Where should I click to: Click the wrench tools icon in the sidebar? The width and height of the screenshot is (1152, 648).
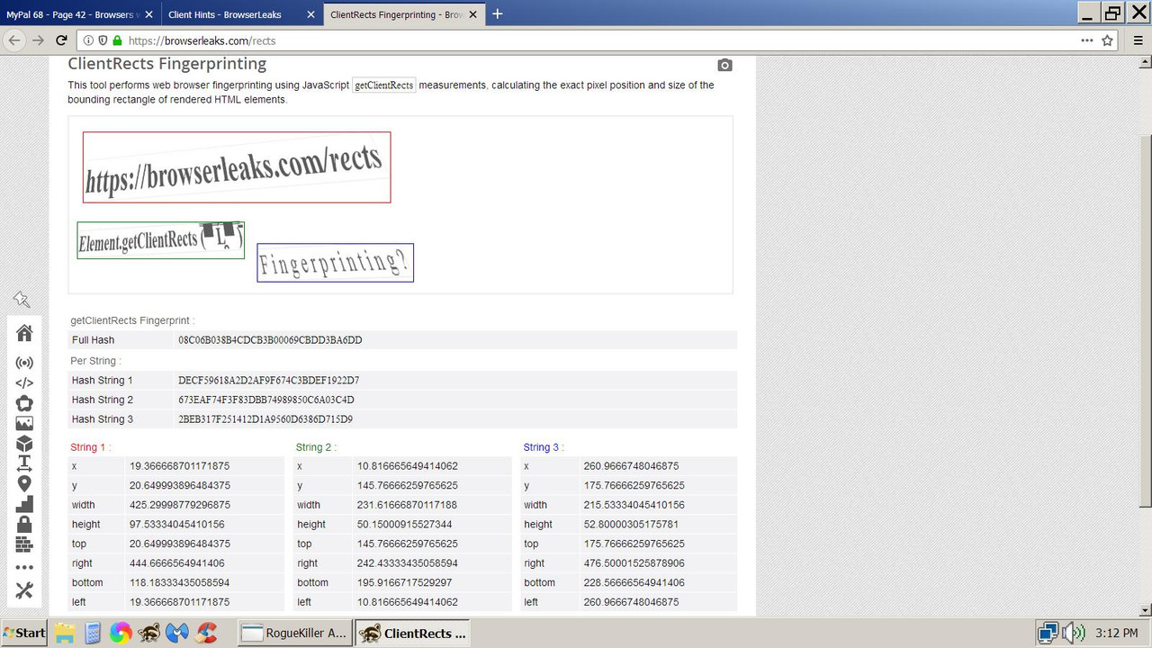coord(24,590)
